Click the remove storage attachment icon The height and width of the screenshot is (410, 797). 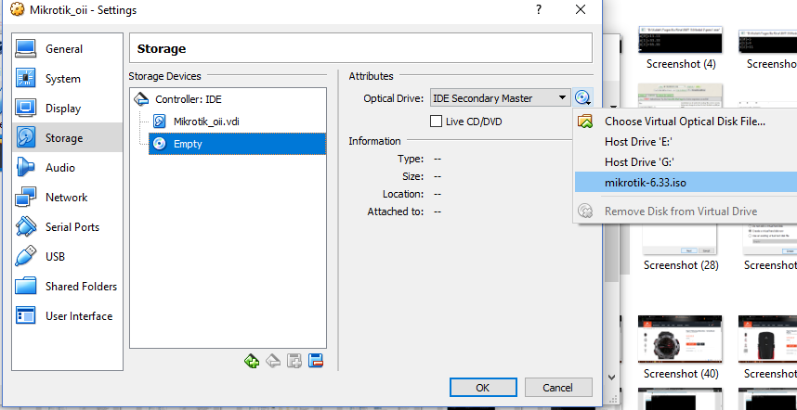(316, 361)
